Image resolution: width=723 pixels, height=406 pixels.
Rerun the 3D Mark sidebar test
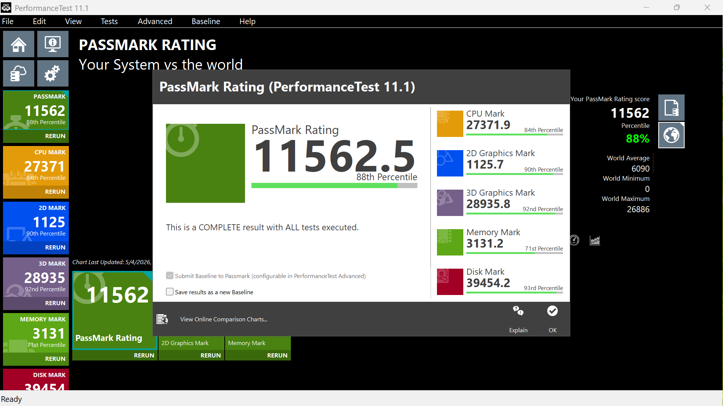[x=55, y=303]
